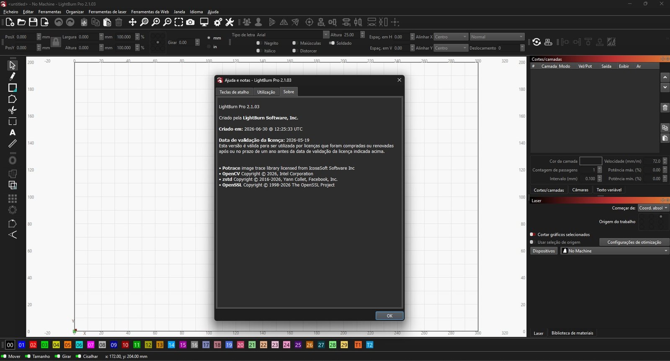The width and height of the screenshot is (670, 361).
Task: Open a project with the folder icon
Action: [x=21, y=22]
